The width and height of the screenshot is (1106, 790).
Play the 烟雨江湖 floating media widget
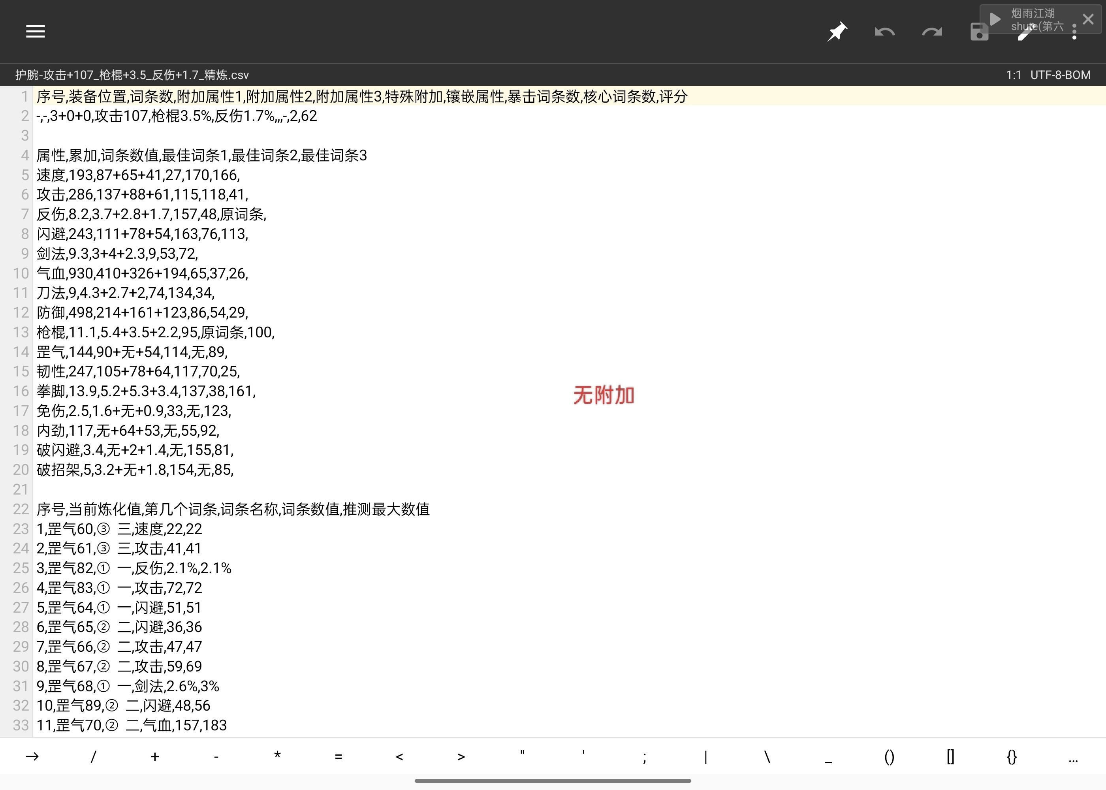[995, 19]
